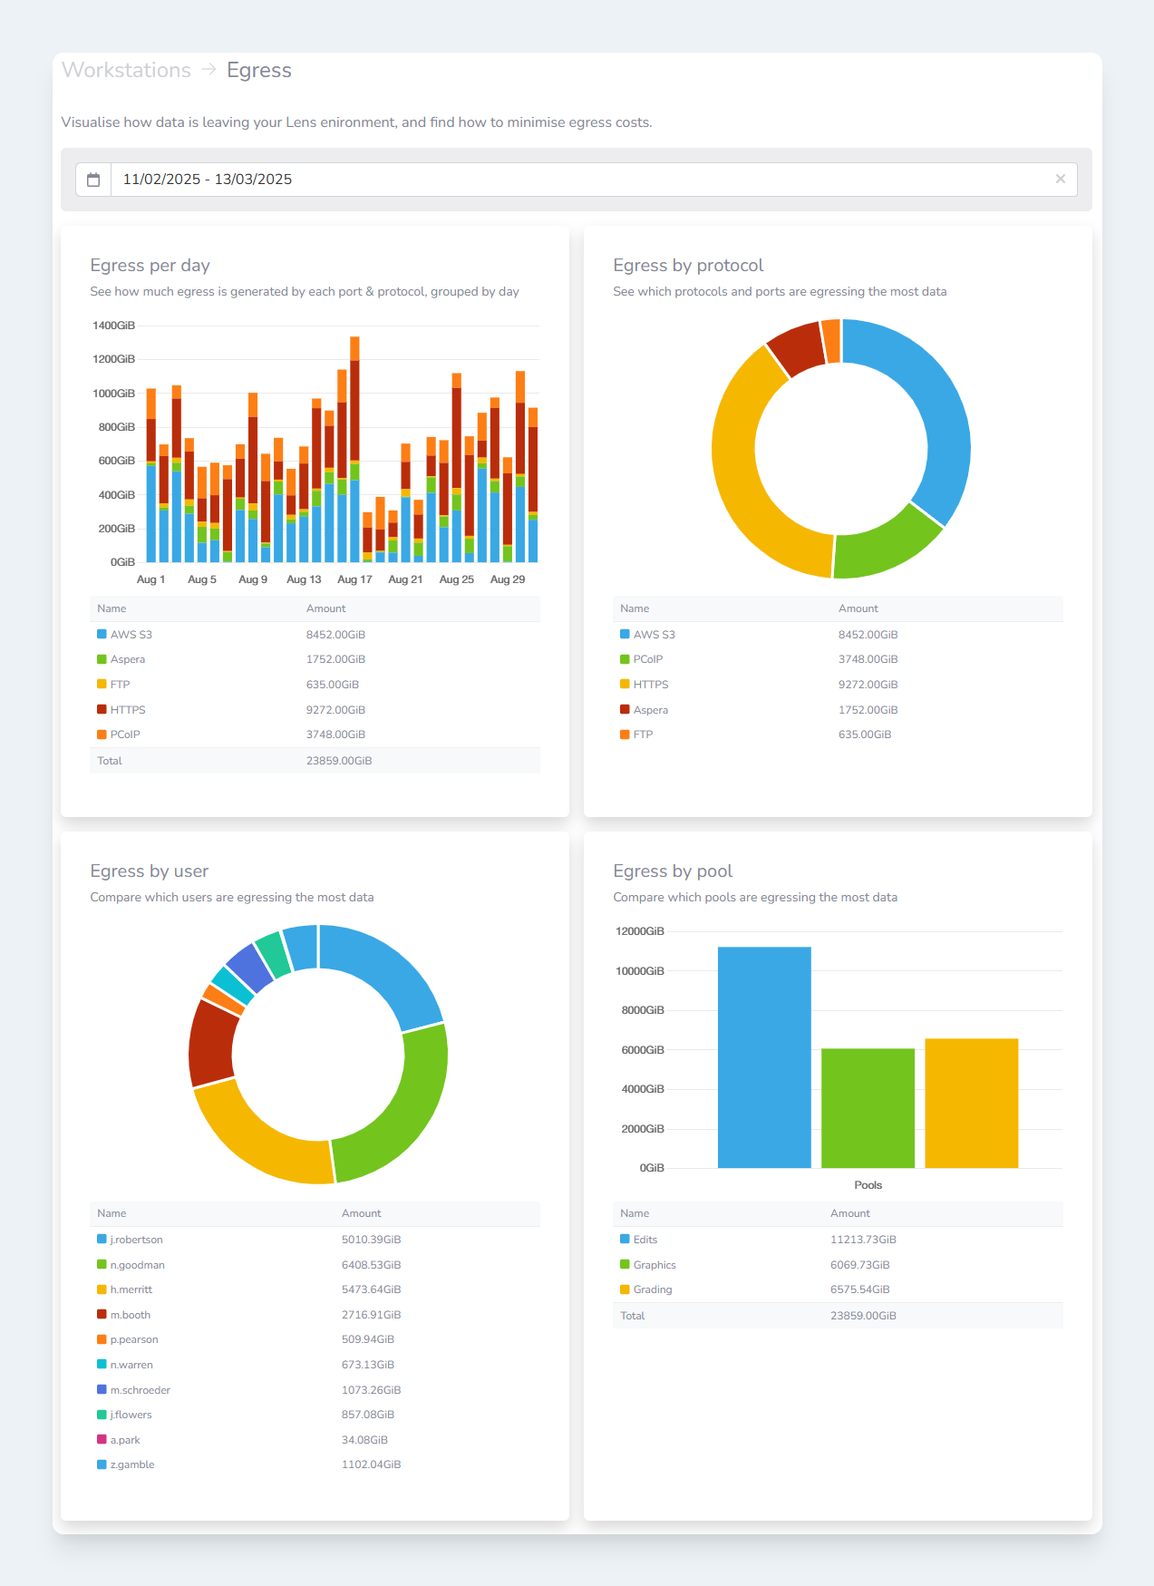Image resolution: width=1154 pixels, height=1586 pixels.
Task: Click the j.robertson legend swatch
Action: click(102, 1240)
